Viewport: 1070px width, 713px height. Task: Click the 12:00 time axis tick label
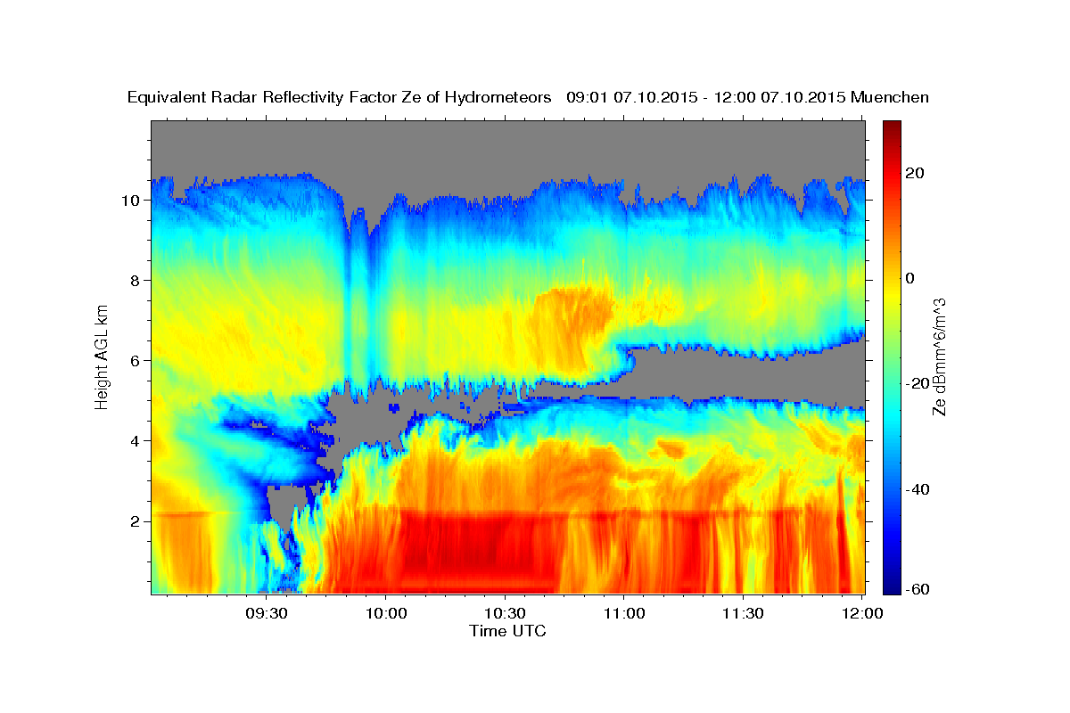pos(862,613)
